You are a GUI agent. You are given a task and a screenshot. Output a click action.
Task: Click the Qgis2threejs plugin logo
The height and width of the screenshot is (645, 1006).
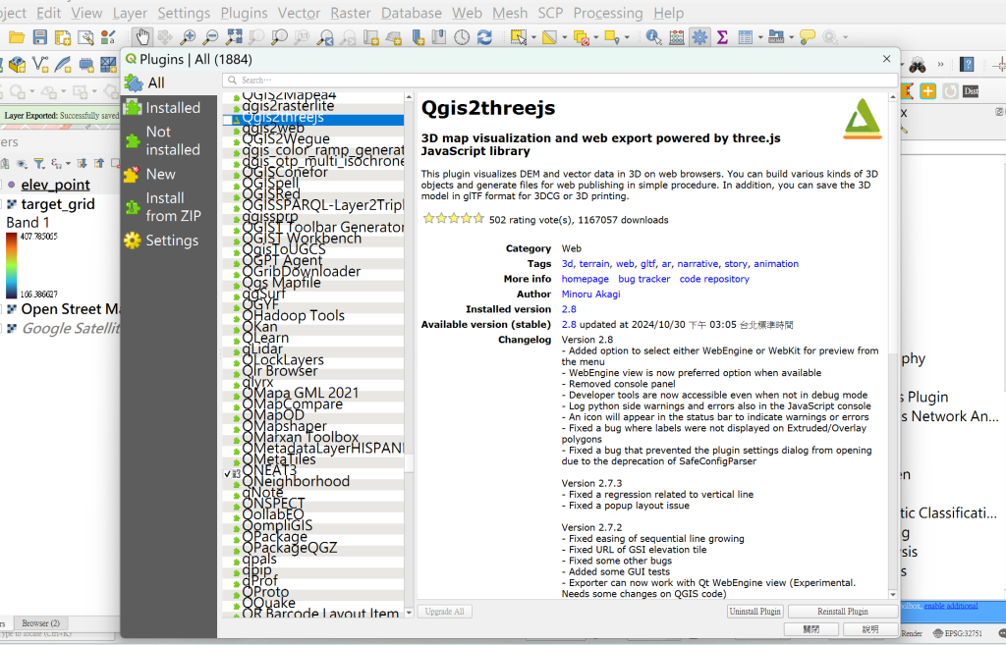tap(863, 119)
